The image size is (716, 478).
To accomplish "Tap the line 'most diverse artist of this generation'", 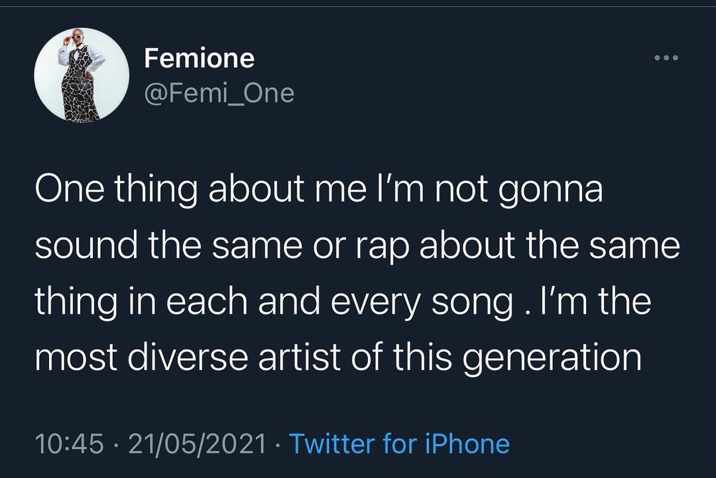I will (x=338, y=357).
